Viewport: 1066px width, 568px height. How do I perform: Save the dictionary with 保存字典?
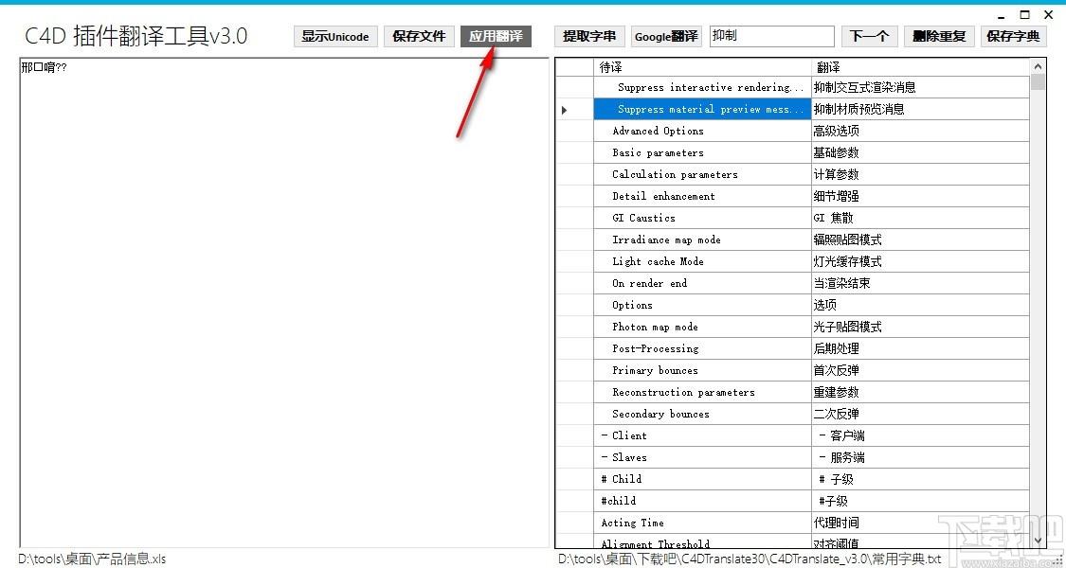pos(1013,36)
